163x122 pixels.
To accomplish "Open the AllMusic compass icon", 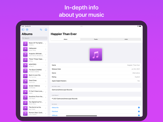I will (139, 115).
